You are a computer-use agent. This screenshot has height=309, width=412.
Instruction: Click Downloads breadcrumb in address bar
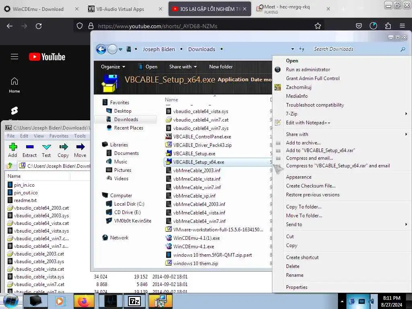click(x=202, y=49)
